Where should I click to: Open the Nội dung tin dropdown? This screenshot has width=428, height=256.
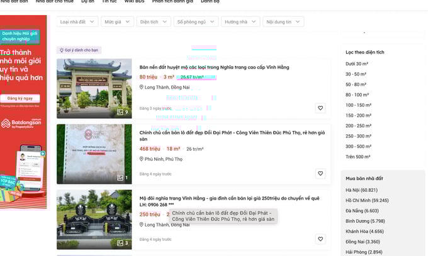point(283,22)
